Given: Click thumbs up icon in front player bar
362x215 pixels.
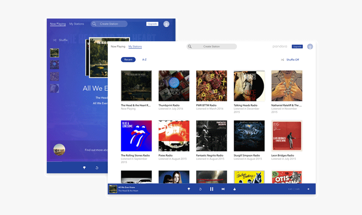Looking at the screenshot, I should (234, 189).
